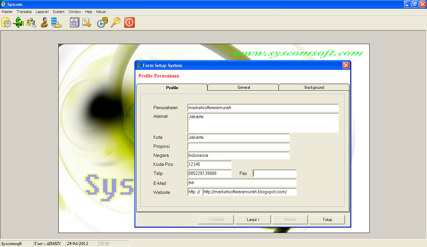Viewport: 427px width, 247px height.
Task: Switch to the General tab
Action: coord(243,87)
